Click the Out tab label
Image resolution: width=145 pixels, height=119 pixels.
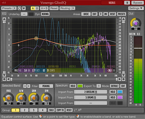[x=131, y=14]
